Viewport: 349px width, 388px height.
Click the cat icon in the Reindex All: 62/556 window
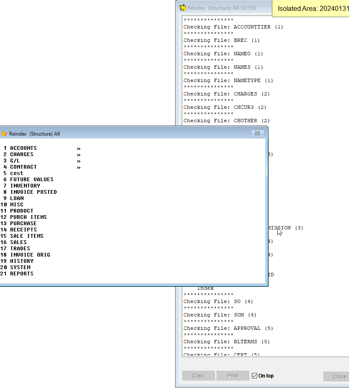point(183,8)
